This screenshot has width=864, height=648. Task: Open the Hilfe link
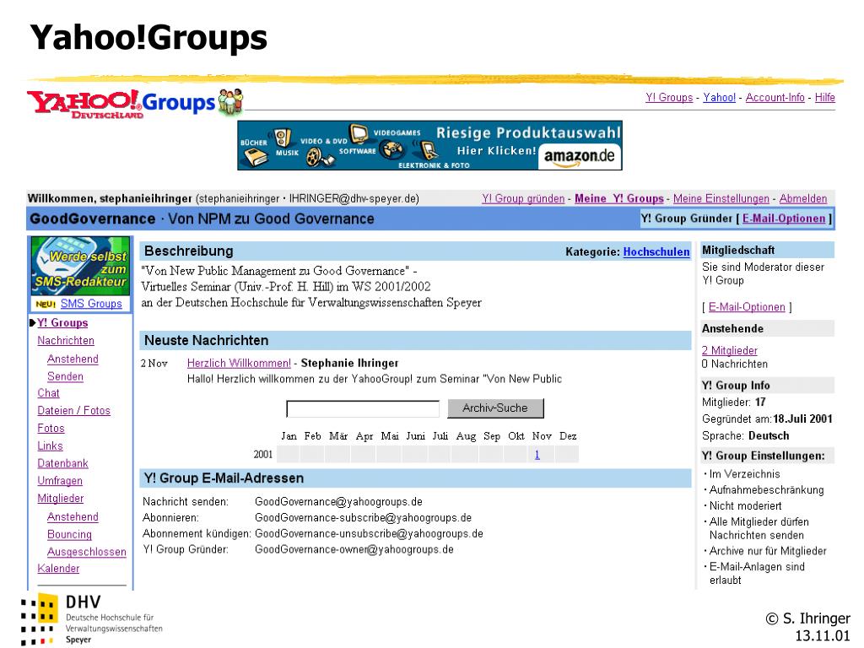pos(825,98)
